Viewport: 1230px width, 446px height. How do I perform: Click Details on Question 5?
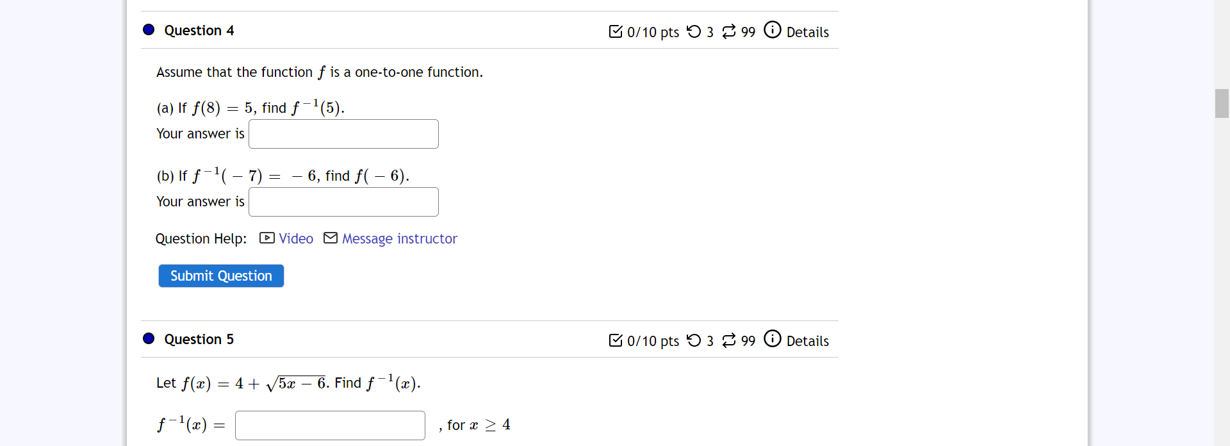pyautogui.click(x=807, y=340)
